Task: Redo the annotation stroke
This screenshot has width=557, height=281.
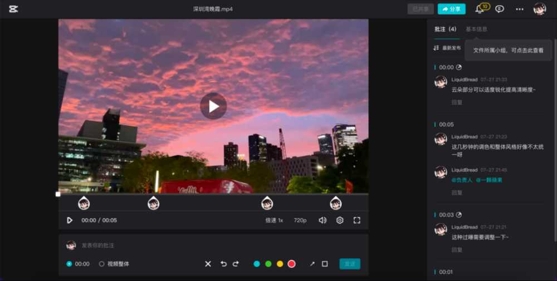Action: point(236,264)
